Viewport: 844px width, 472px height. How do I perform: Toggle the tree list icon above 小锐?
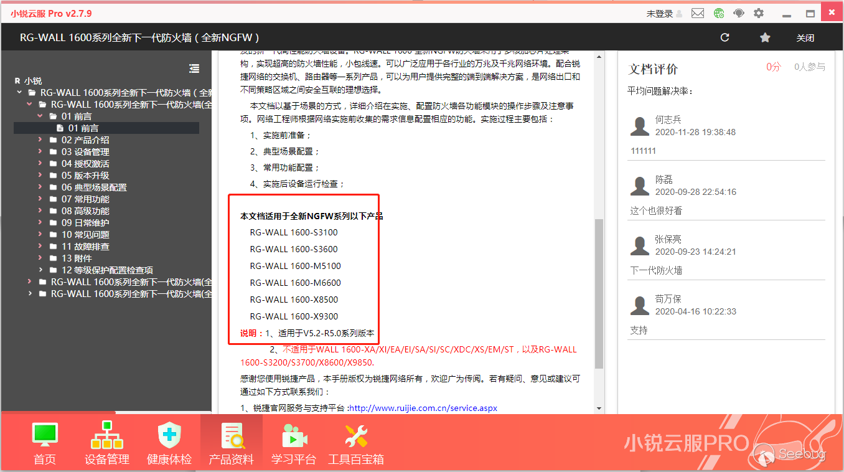(x=194, y=68)
